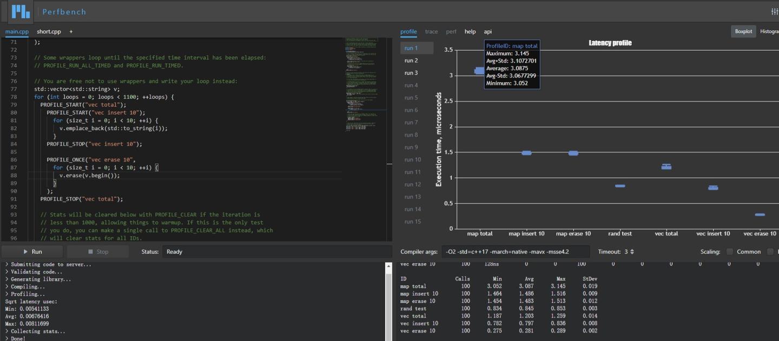Click the map insert 10 boxplot marker
This screenshot has height=341, width=779.
click(x=526, y=153)
